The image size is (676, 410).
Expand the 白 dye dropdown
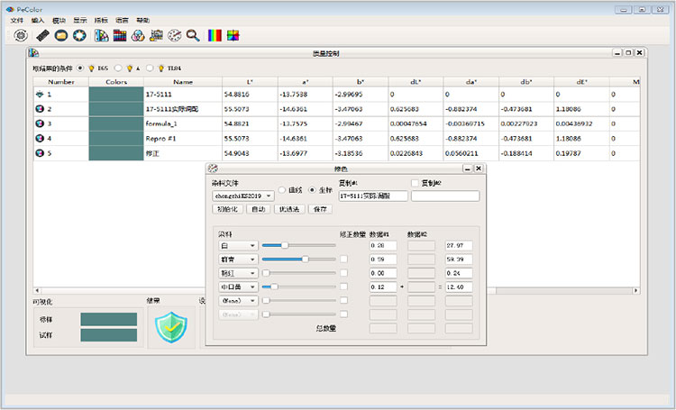238,245
